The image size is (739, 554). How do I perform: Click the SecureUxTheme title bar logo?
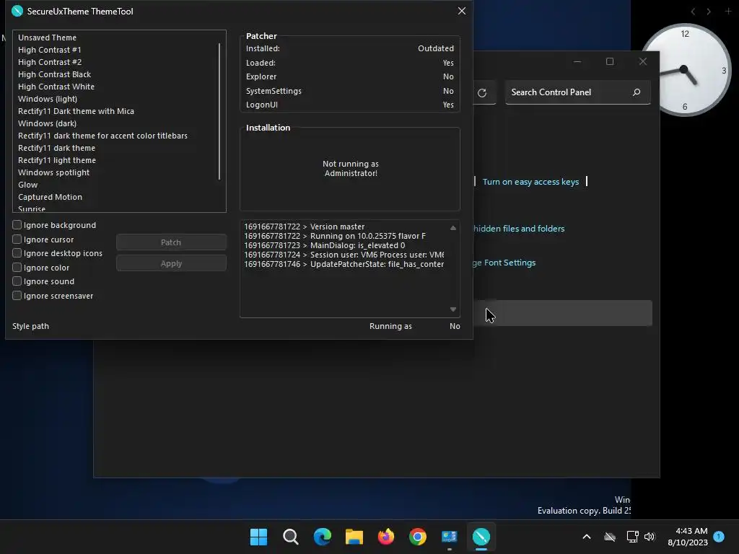pyautogui.click(x=17, y=11)
